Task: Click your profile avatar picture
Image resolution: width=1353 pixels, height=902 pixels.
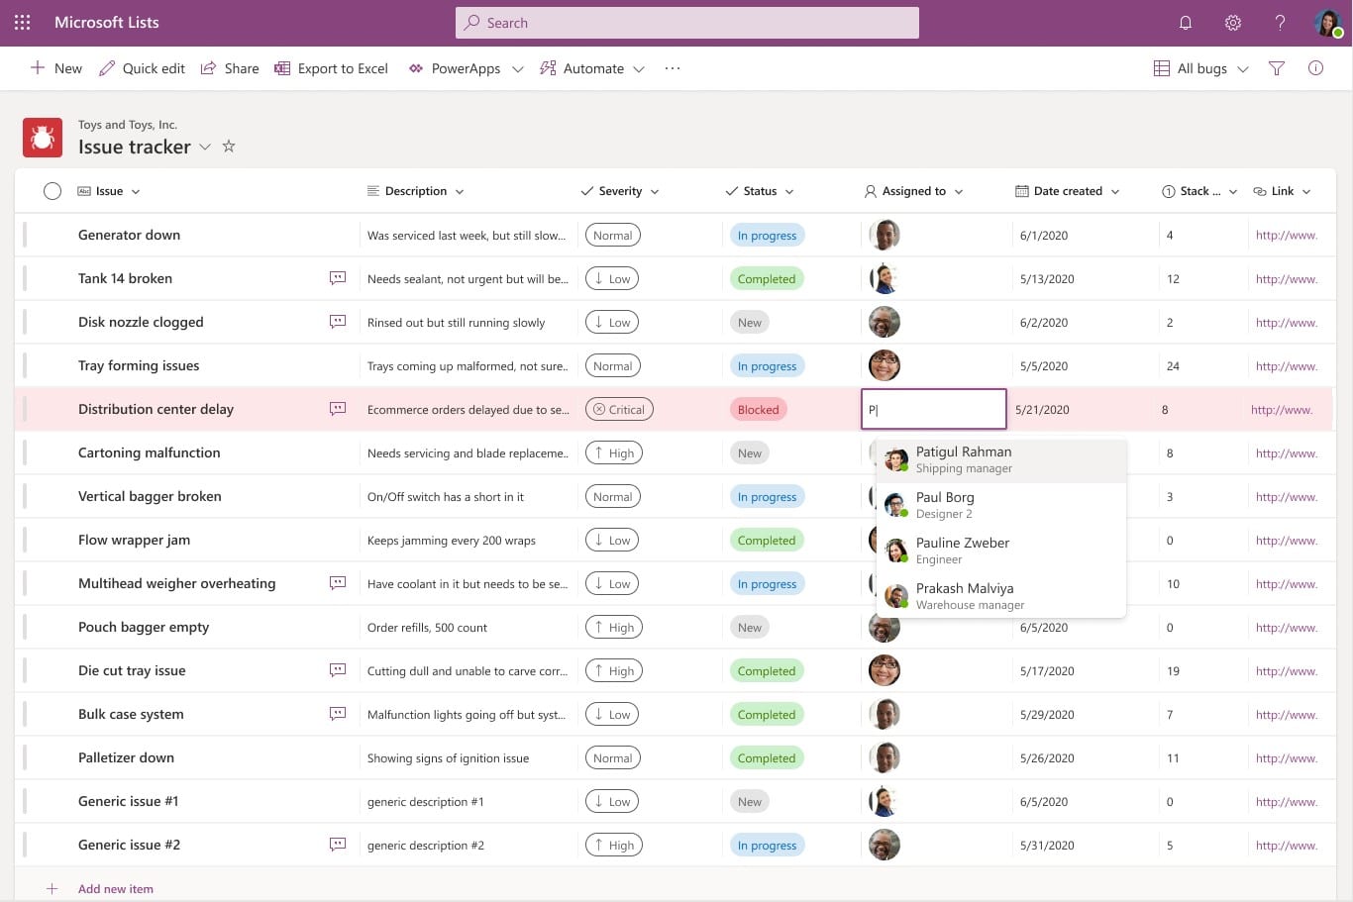Action: (x=1327, y=22)
